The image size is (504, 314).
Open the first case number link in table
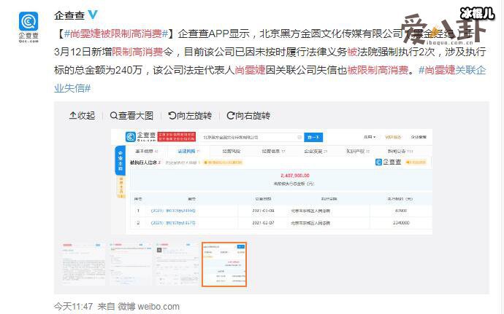pyautogui.click(x=173, y=211)
